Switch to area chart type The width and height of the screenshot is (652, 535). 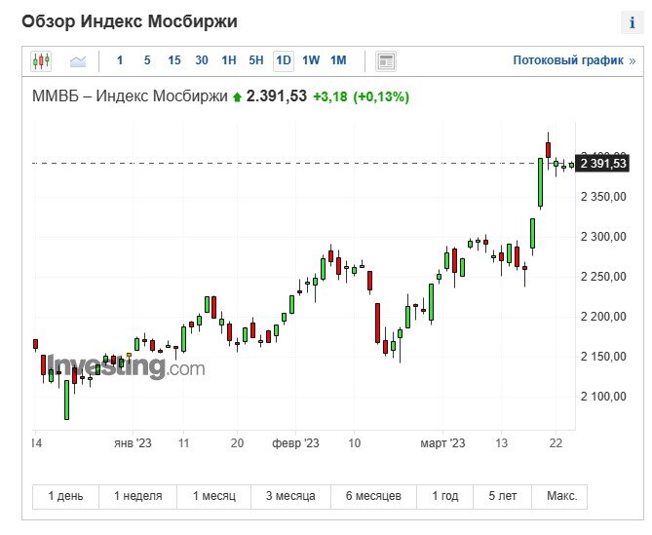tap(78, 61)
